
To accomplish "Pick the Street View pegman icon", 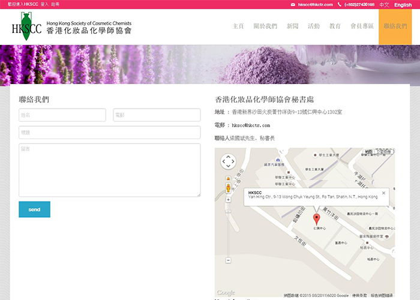I will [228, 188].
